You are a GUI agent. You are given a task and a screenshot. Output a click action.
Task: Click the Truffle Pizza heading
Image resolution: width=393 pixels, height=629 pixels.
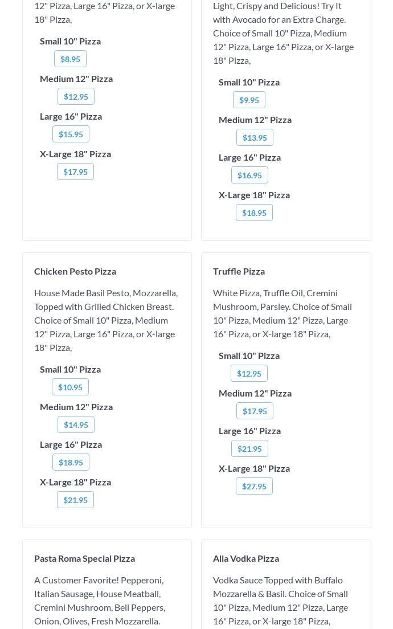(x=239, y=271)
